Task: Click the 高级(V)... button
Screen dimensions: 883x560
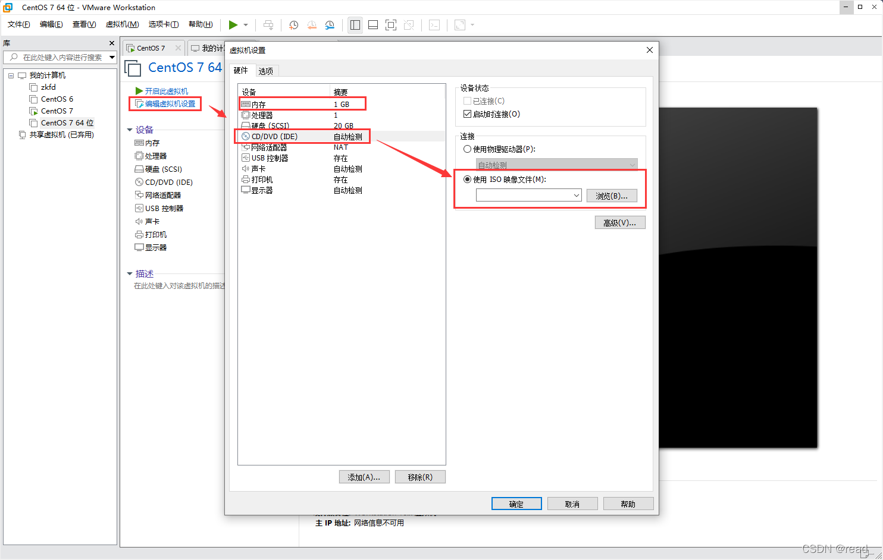Action: pyautogui.click(x=620, y=222)
